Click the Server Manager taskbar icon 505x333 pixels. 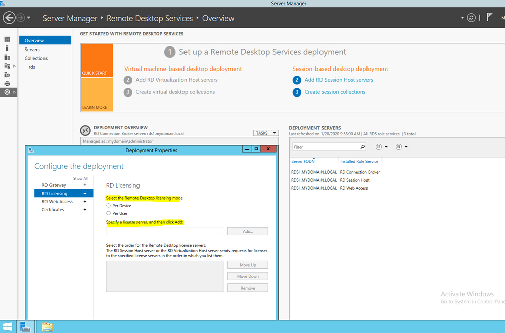pos(25,327)
